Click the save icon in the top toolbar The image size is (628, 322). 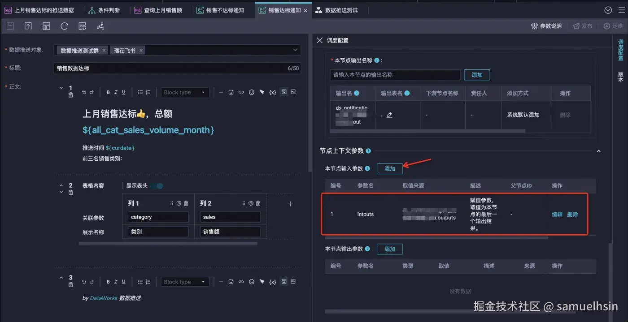10,26
